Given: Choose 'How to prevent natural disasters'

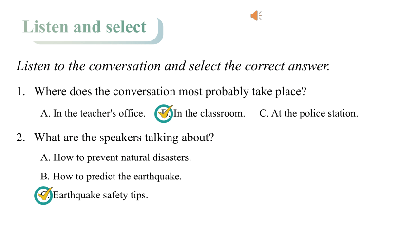Looking at the screenshot, I should pos(115,157).
